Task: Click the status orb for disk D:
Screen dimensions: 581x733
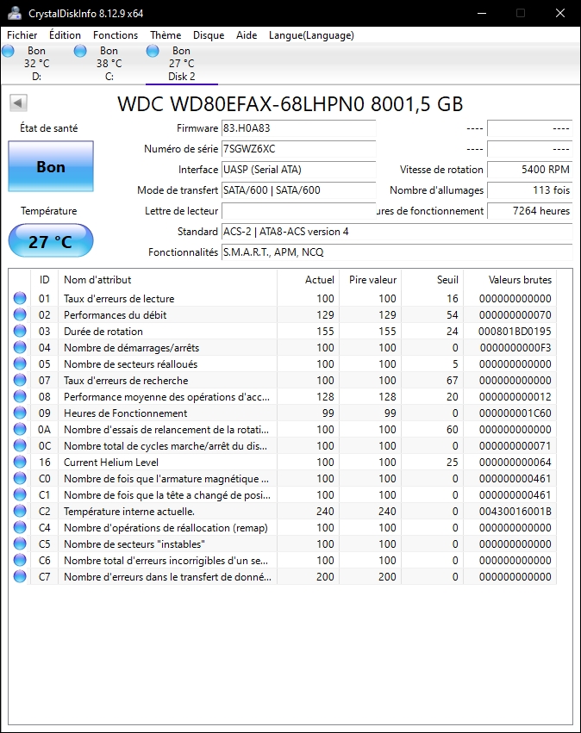Action: point(9,52)
